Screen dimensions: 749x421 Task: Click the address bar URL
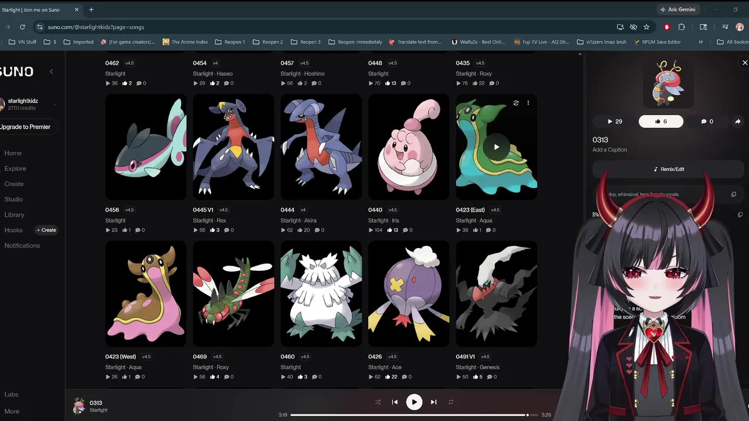coord(96,27)
